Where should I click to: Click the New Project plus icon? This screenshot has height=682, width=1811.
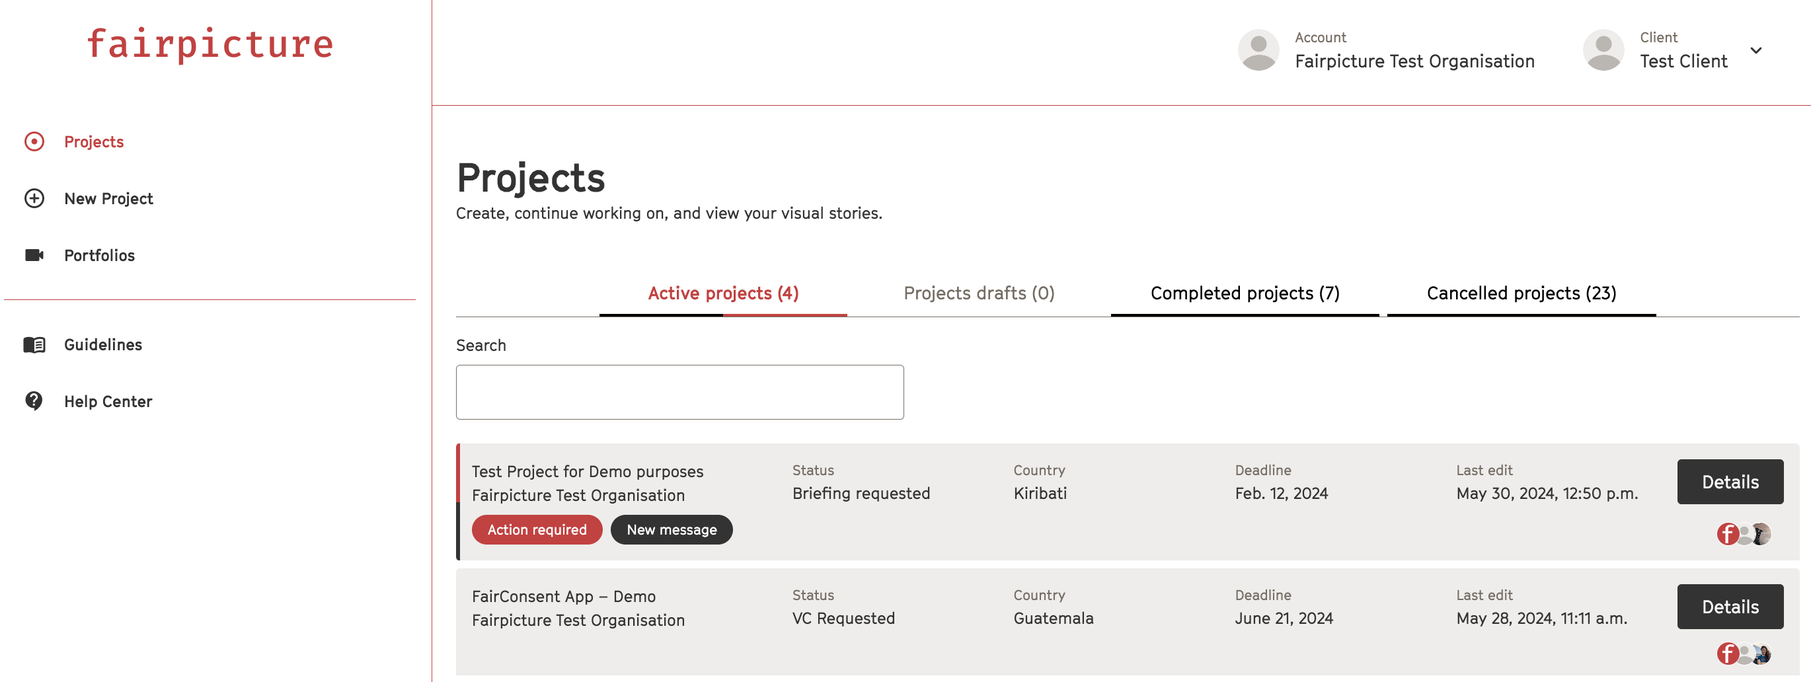(34, 198)
